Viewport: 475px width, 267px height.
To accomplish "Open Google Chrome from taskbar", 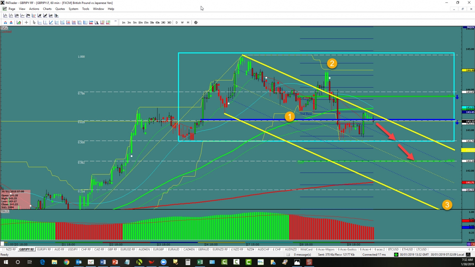I will pyautogui.click(x=66, y=262).
